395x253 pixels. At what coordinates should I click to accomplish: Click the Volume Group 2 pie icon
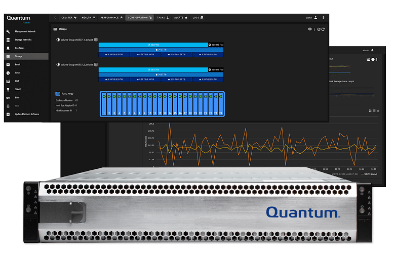point(58,64)
